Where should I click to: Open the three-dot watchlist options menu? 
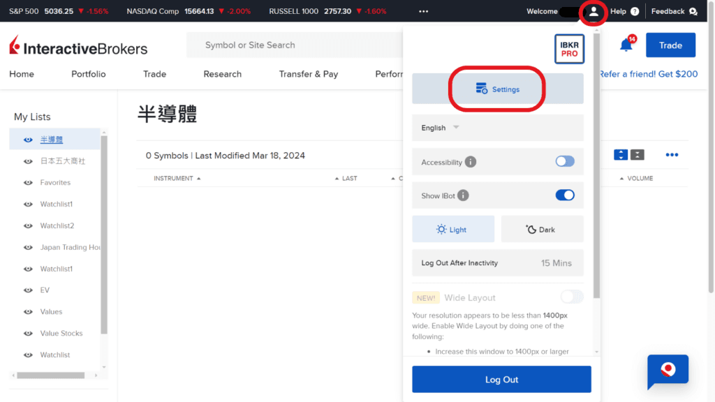click(672, 154)
